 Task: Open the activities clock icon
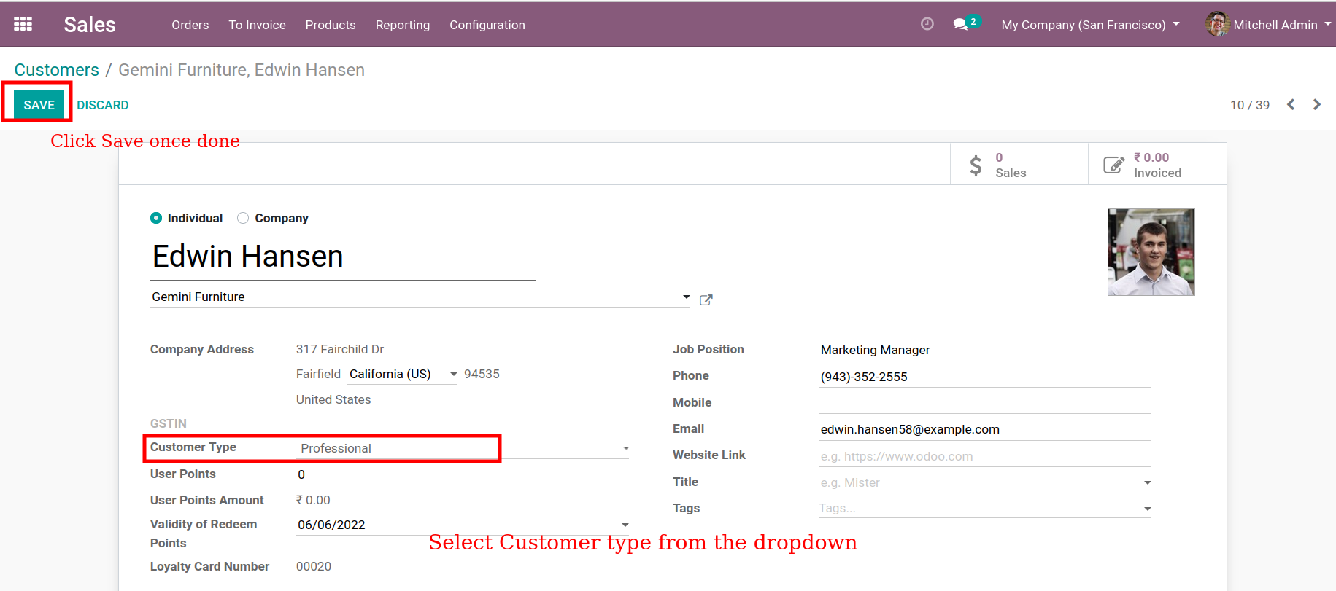(927, 24)
